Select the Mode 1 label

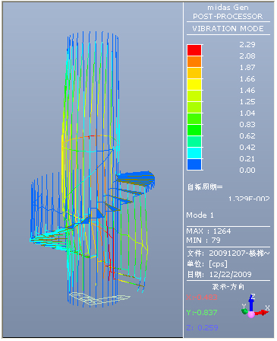[x=200, y=215]
